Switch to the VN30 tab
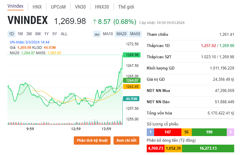The height and width of the screenshot is (155, 241). pos(80,7)
